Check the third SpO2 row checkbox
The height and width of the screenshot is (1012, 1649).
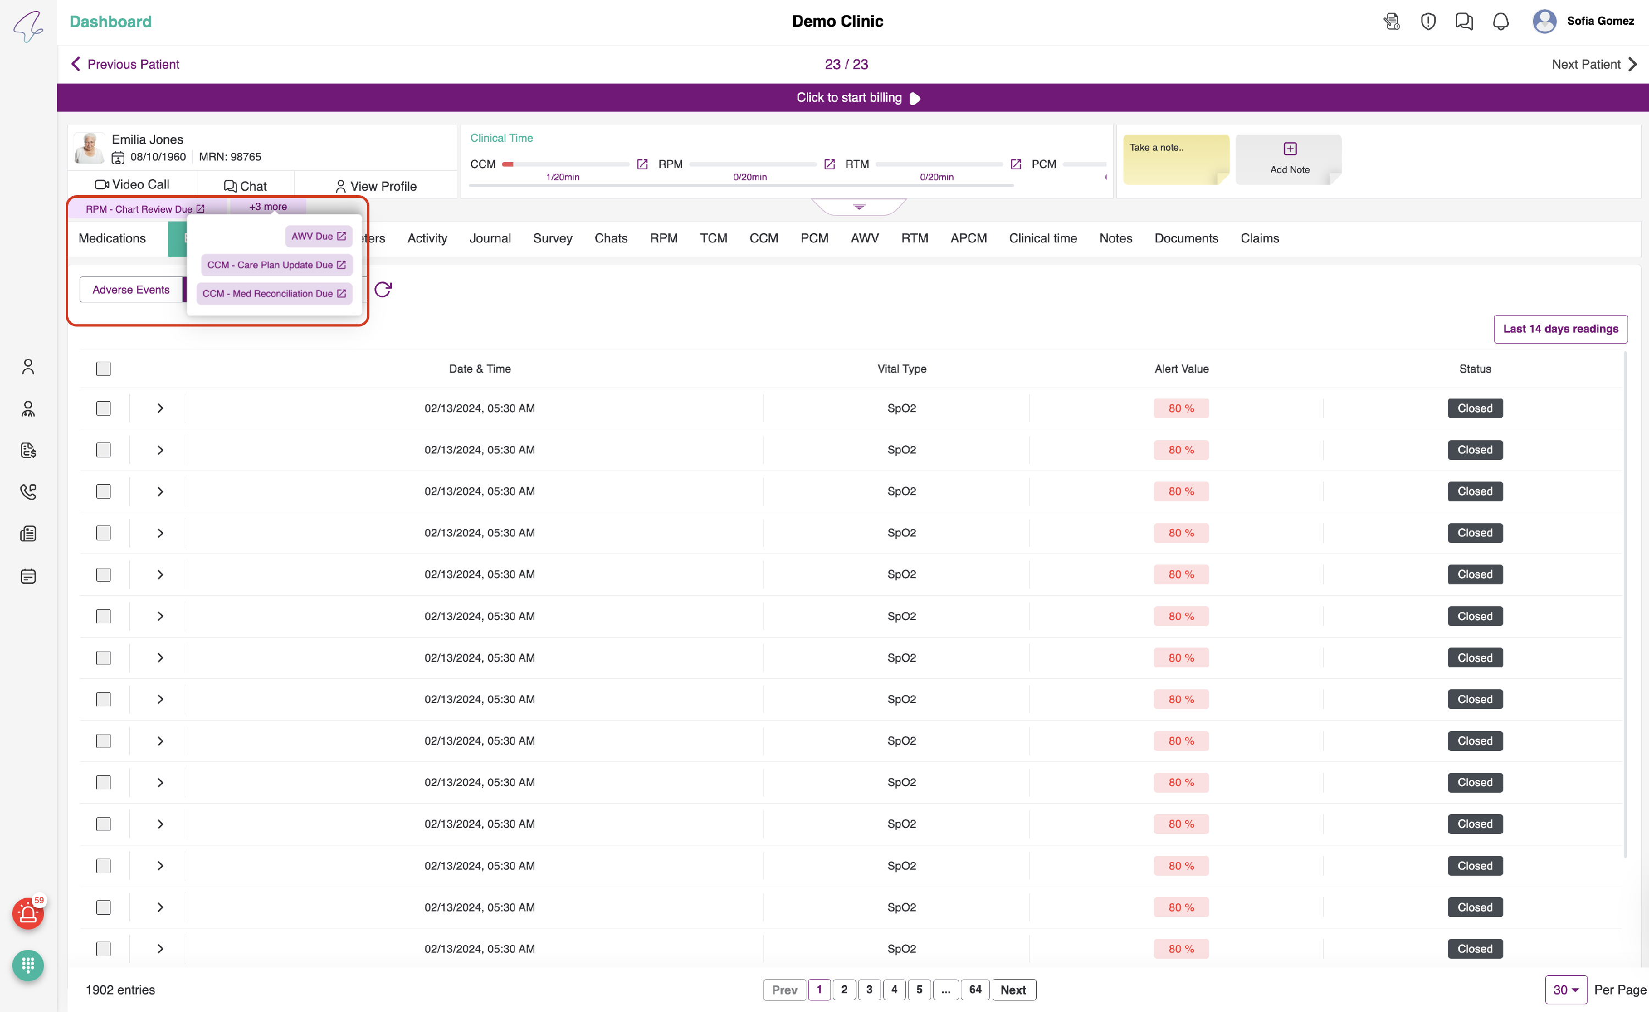[103, 491]
